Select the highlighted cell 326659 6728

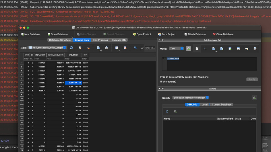point(73,83)
